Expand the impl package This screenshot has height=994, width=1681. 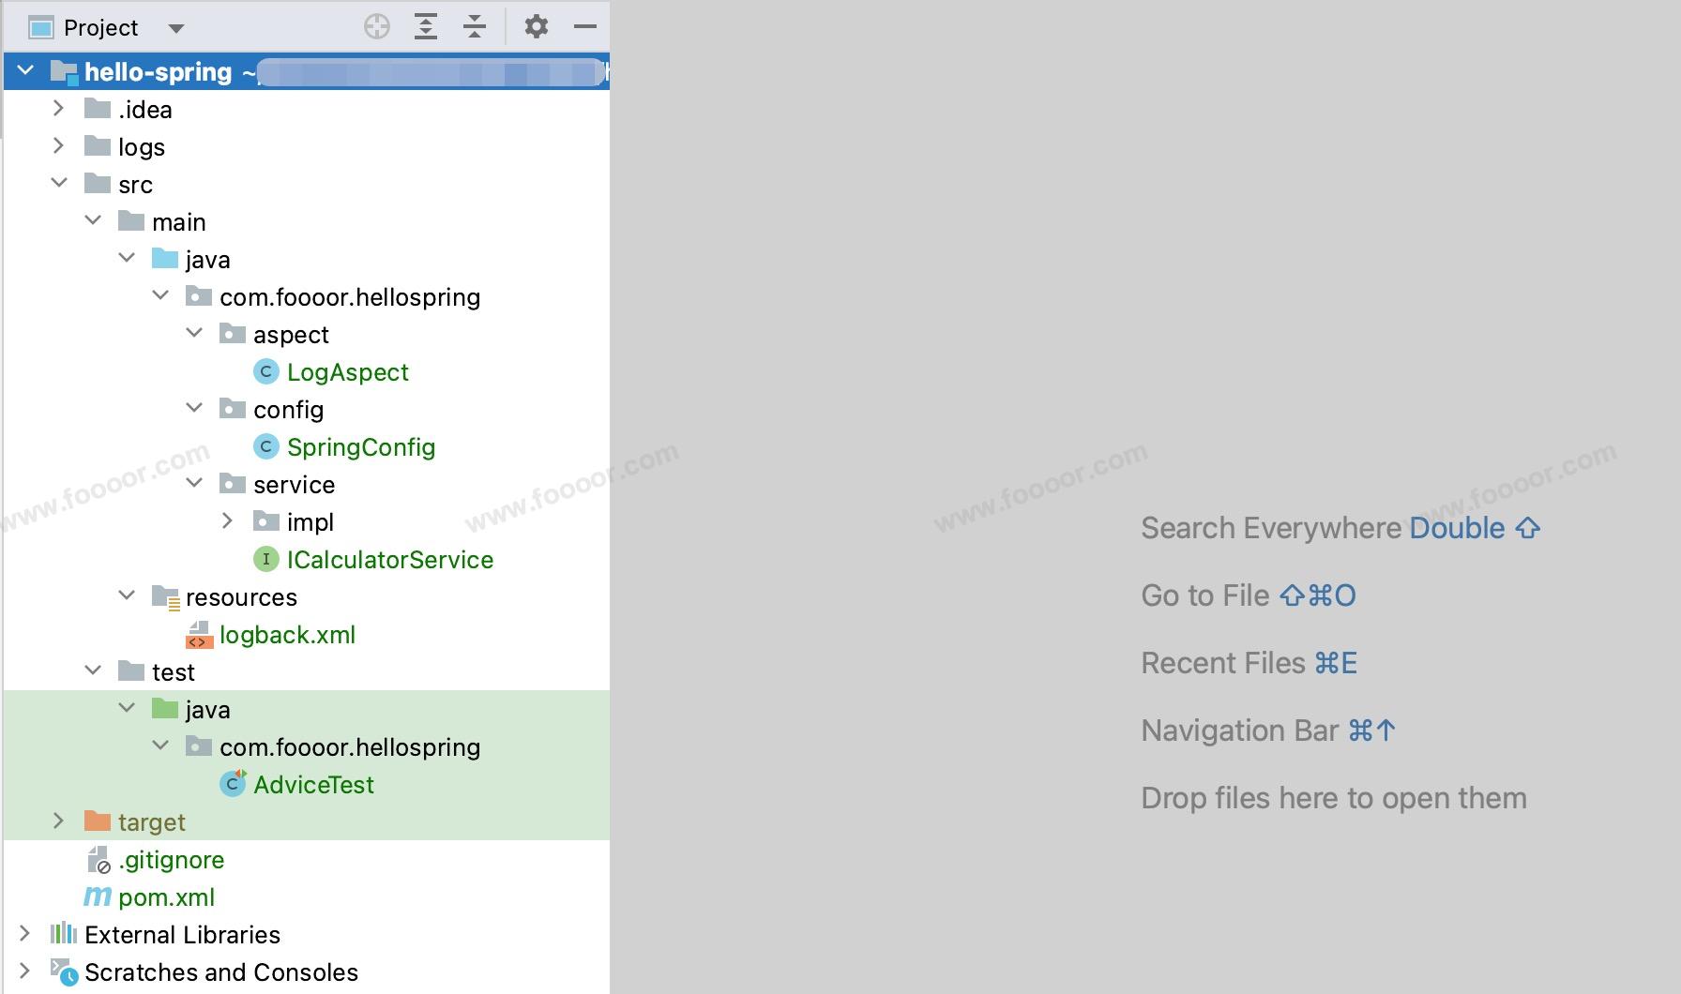click(227, 520)
